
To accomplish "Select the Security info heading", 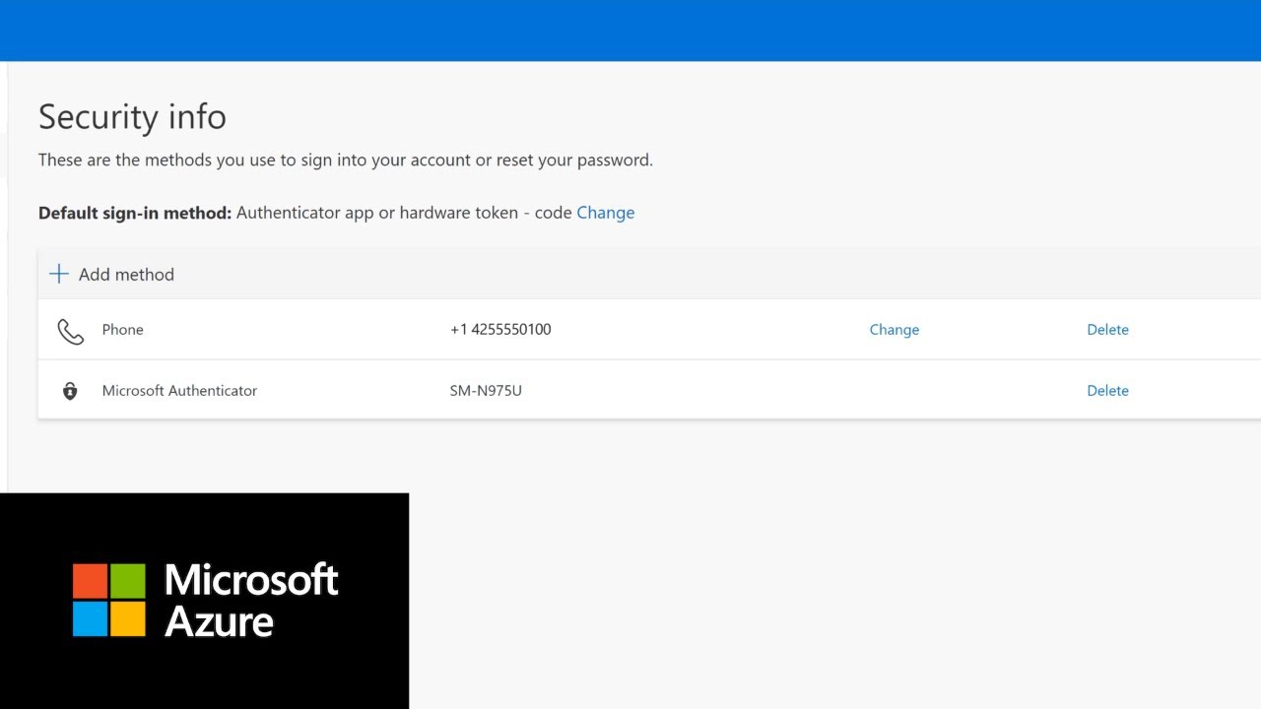I will pyautogui.click(x=132, y=117).
